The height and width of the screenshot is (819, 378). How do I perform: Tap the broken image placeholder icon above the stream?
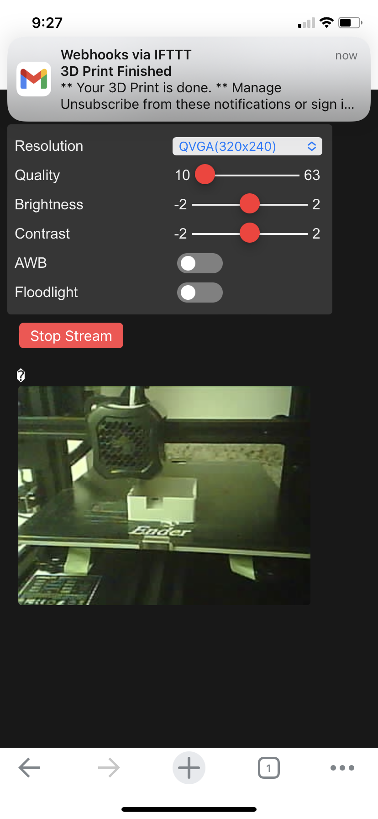coord(21,375)
